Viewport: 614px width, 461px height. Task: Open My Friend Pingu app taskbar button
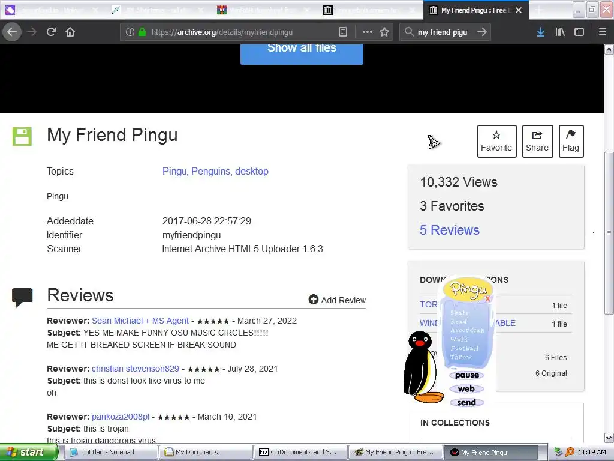coord(490,453)
